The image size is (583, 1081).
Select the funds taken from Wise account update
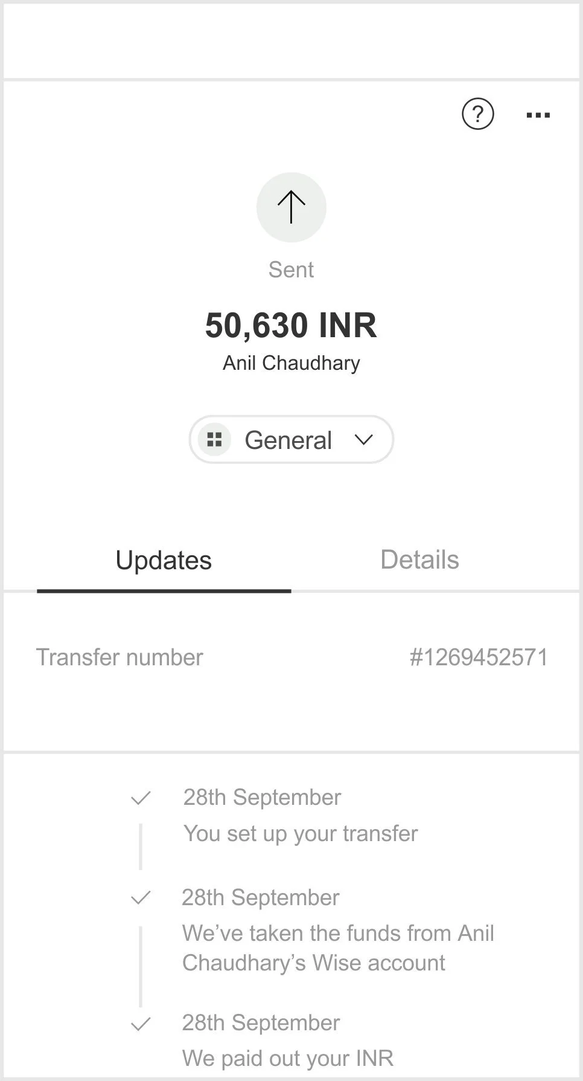(x=338, y=947)
